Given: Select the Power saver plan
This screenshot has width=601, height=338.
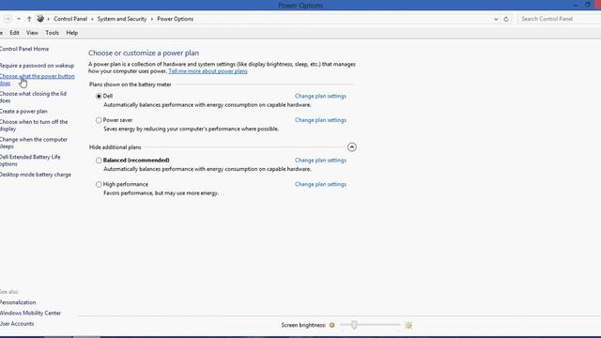Looking at the screenshot, I should 99,120.
